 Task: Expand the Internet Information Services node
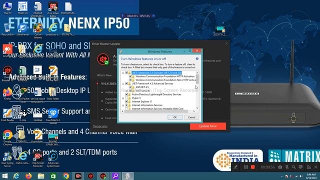coord(123,105)
